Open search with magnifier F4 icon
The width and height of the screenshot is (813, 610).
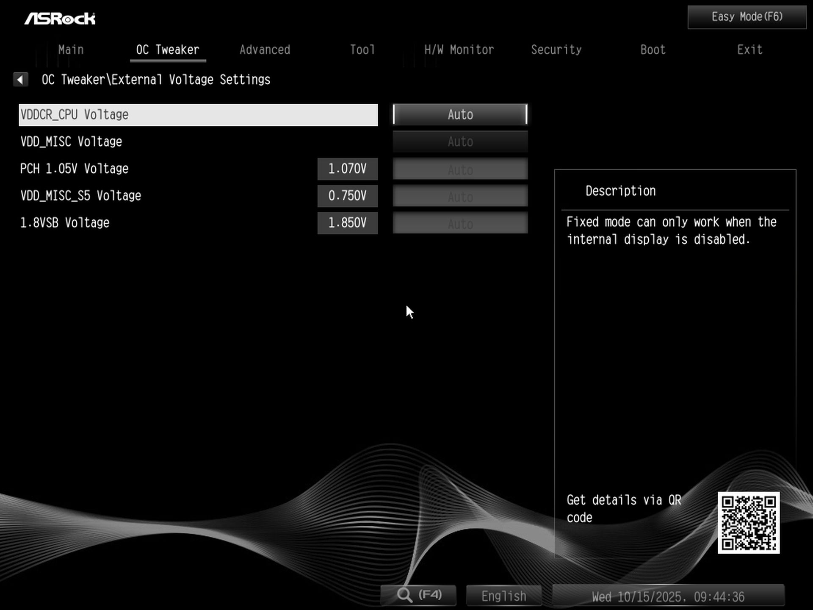point(418,595)
